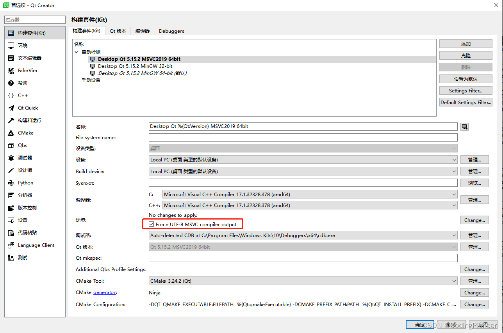Click the 确定 button
The width and height of the screenshot is (503, 333).
pyautogui.click(x=420, y=324)
